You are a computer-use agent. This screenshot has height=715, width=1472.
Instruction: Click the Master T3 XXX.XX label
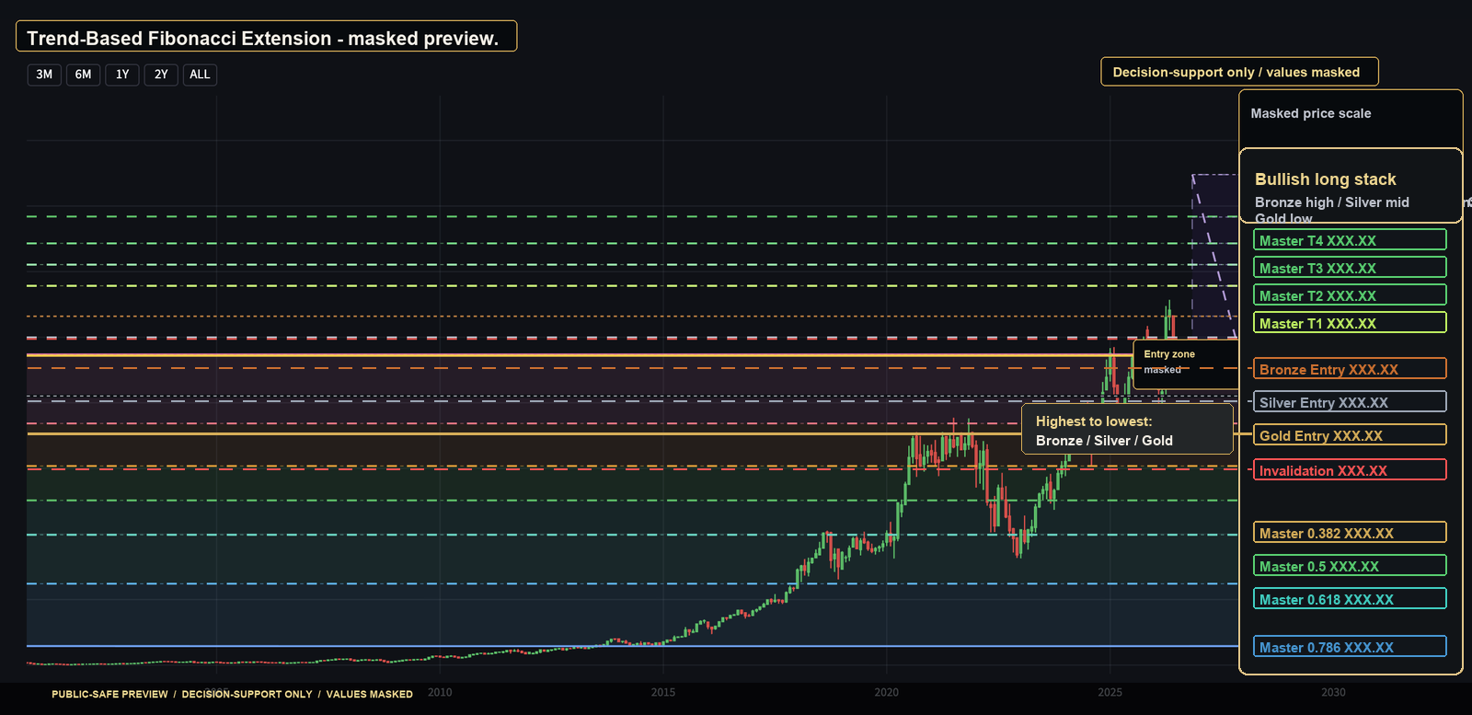[x=1350, y=268]
